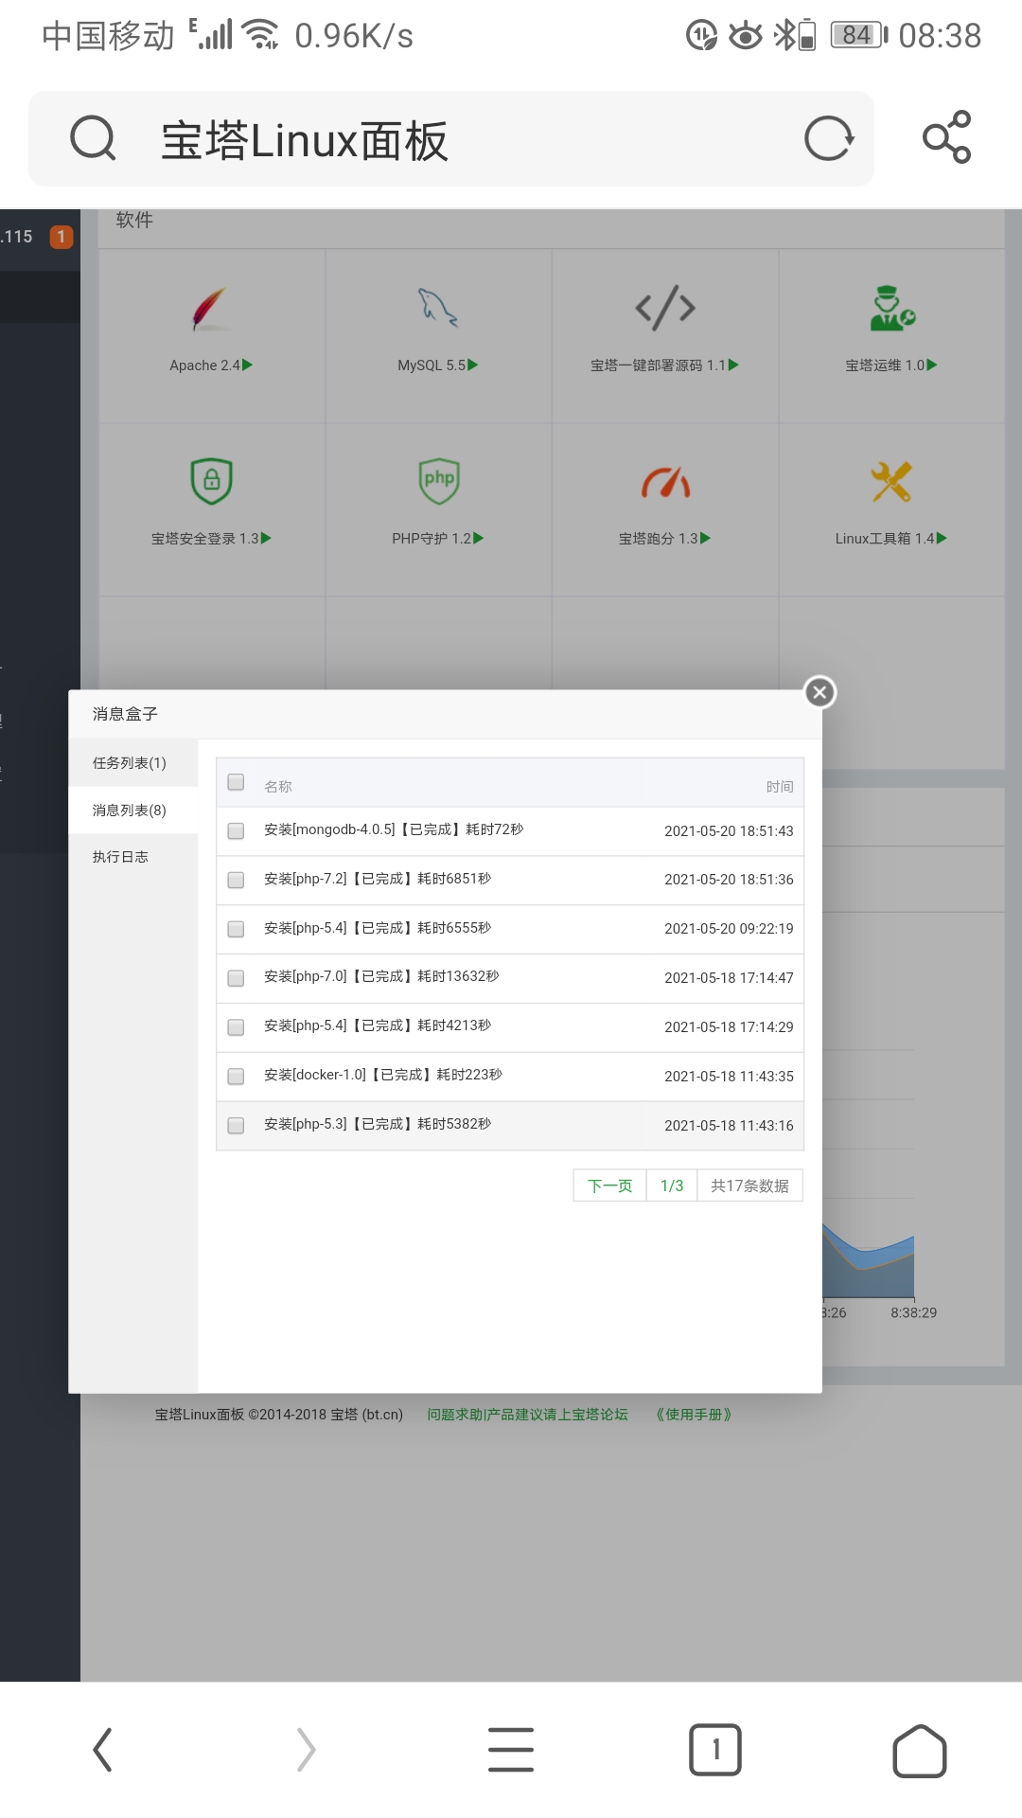Image resolution: width=1022 pixels, height=1818 pixels.
Task: Tap the orange notification badge 1
Action: [x=62, y=237]
